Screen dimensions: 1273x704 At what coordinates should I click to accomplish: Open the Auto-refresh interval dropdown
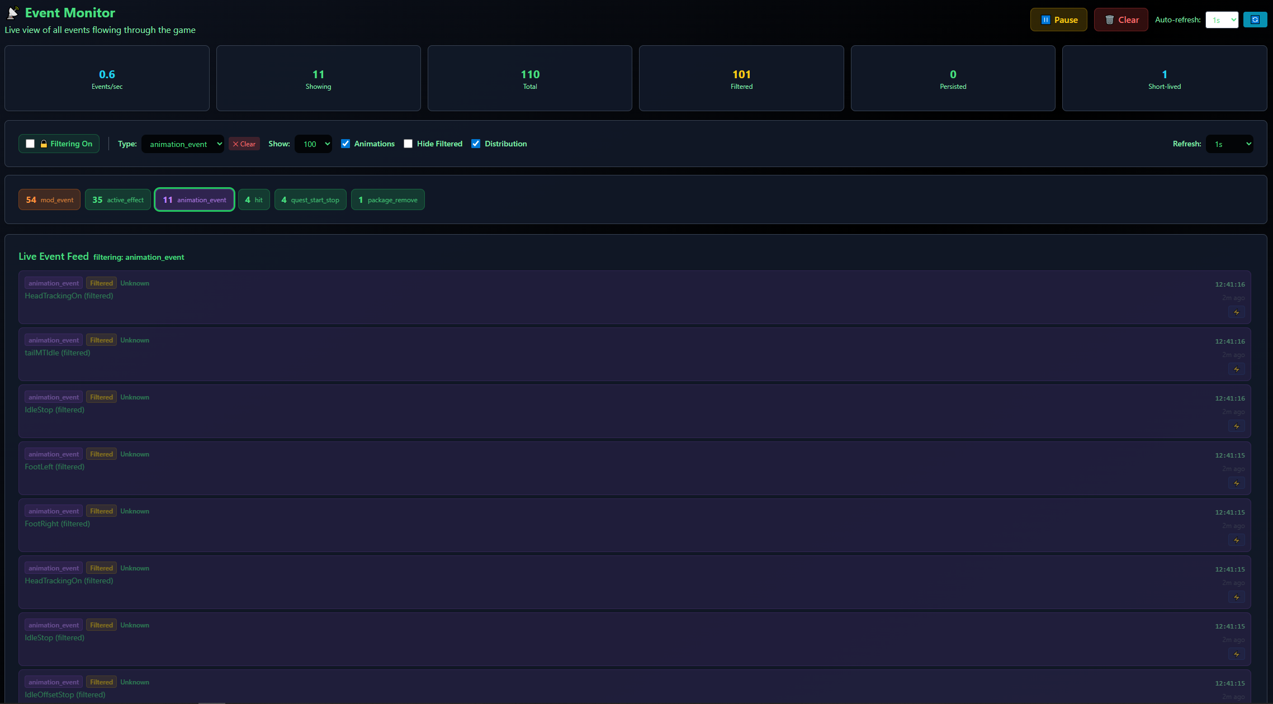(x=1222, y=20)
